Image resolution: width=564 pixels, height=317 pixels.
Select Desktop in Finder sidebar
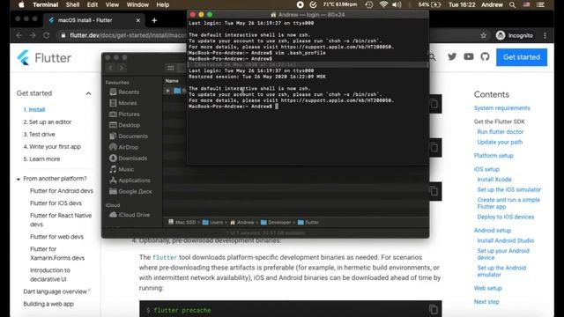(x=124, y=125)
